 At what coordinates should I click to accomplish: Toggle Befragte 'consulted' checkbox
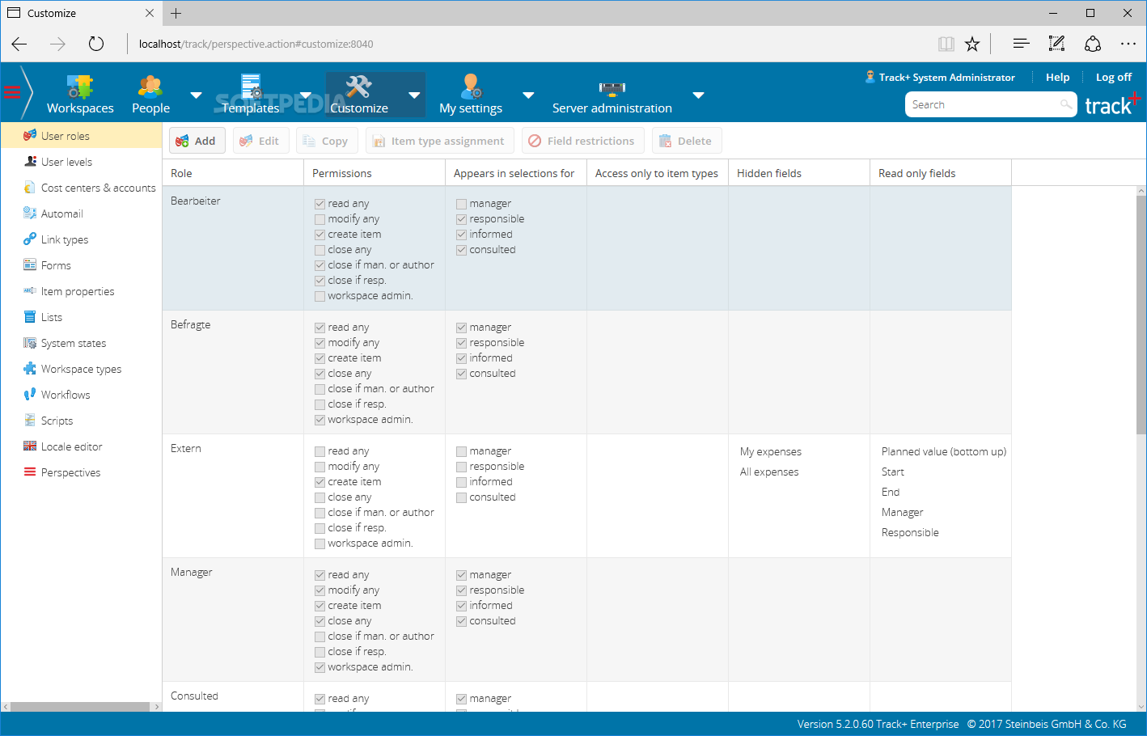tap(462, 374)
